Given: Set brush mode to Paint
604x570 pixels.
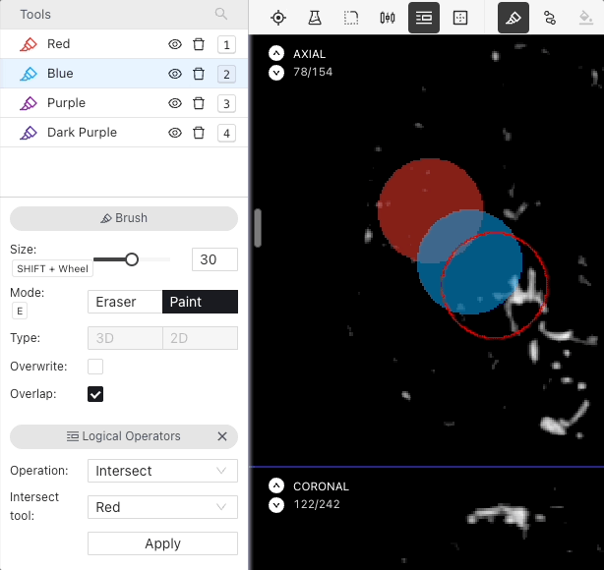Looking at the screenshot, I should click(x=200, y=302).
